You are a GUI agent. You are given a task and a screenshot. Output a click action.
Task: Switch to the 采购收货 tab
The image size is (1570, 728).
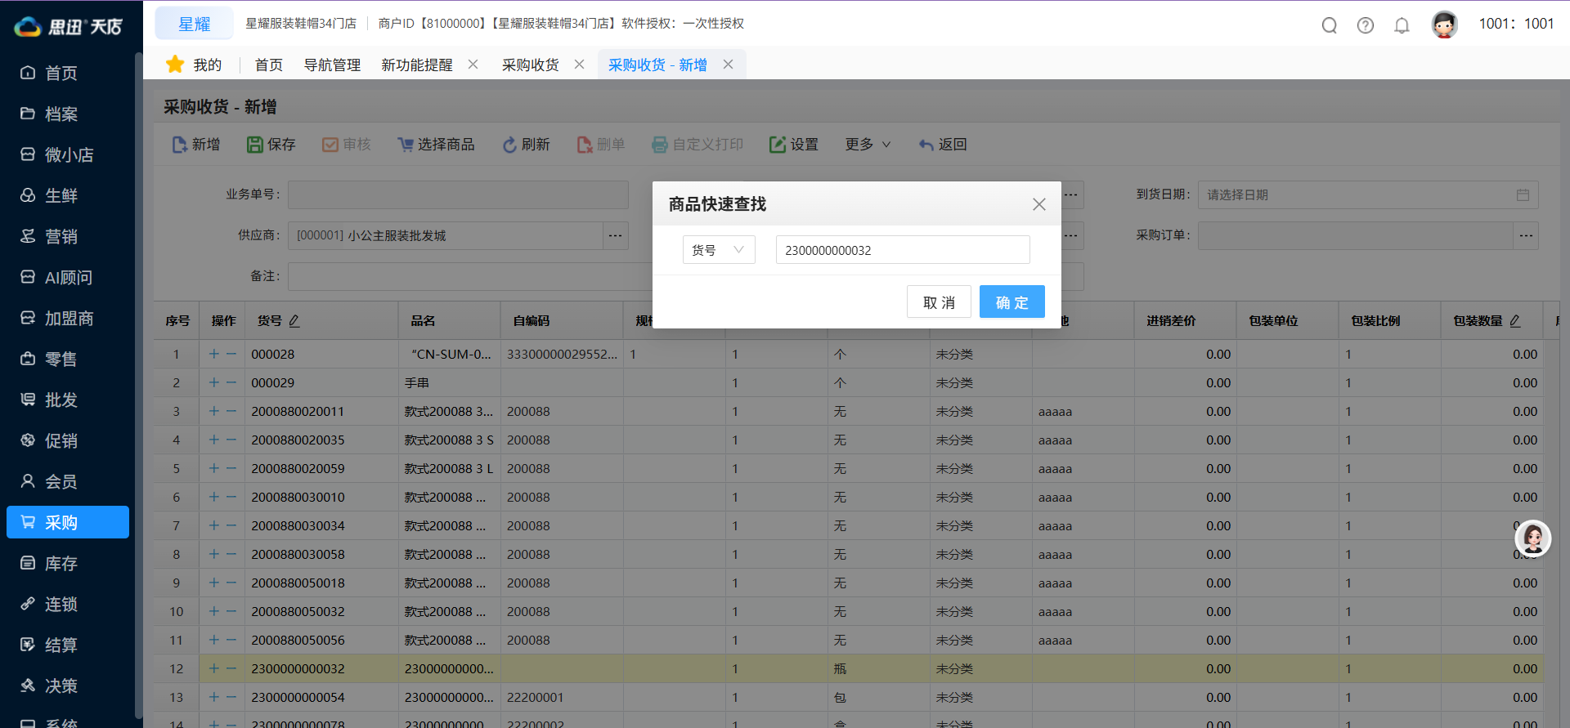(x=530, y=65)
